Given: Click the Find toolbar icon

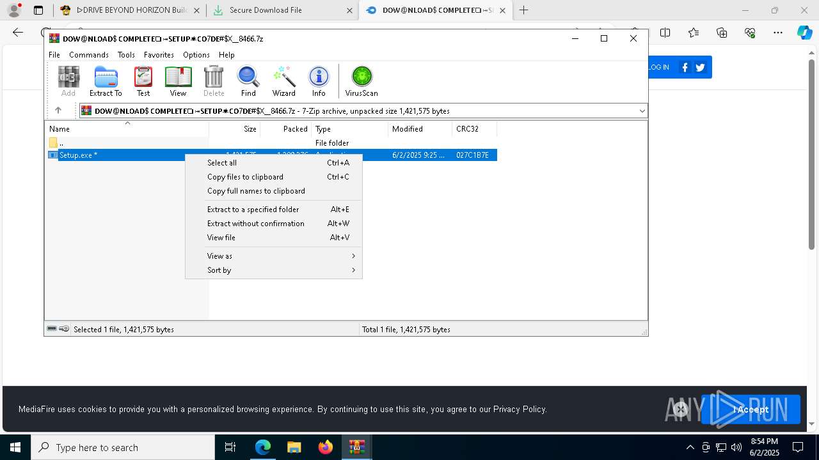Looking at the screenshot, I should click(248, 81).
